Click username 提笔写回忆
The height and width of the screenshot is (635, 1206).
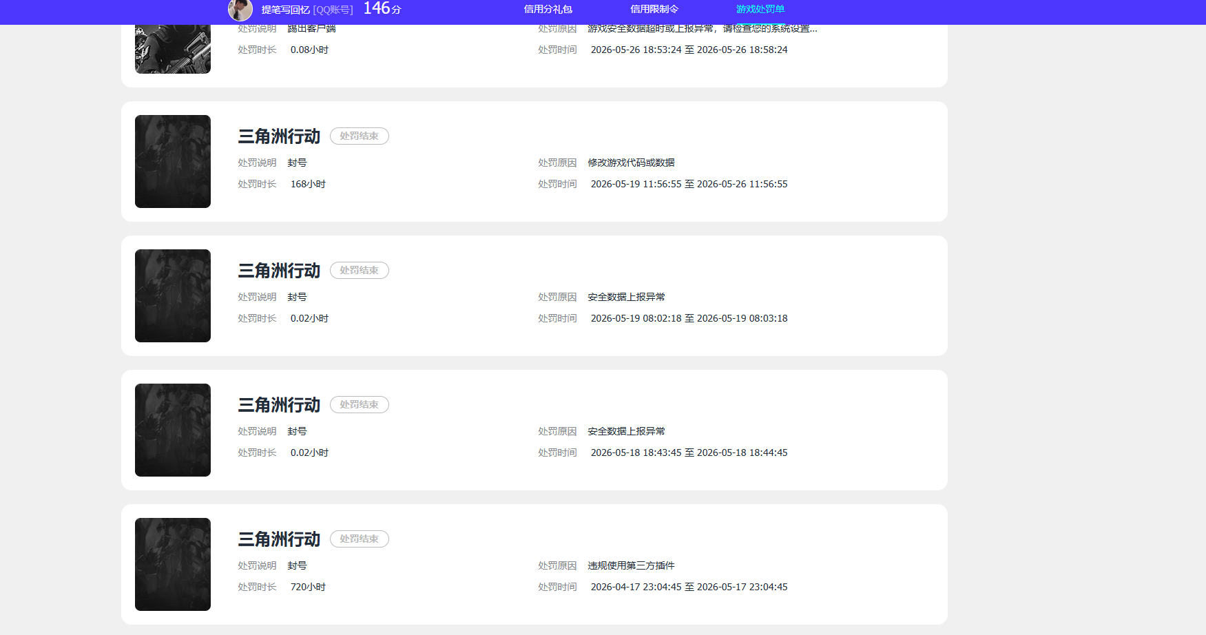click(x=285, y=10)
